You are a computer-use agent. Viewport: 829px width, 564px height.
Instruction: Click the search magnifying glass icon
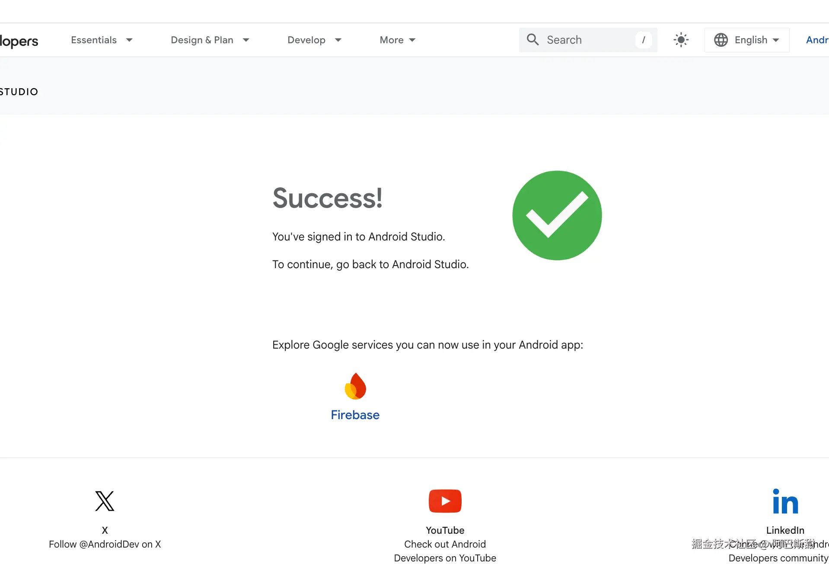point(532,40)
